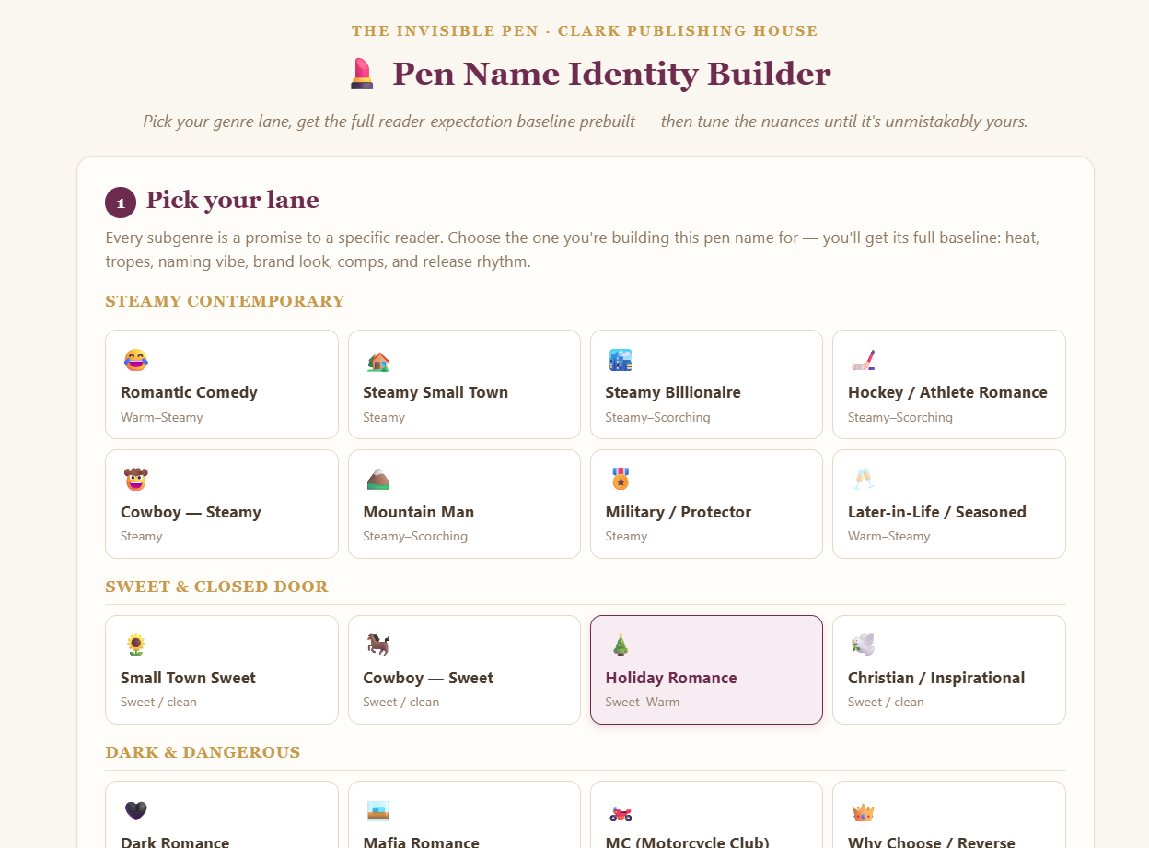
Task: Select the Dark Romance lane card
Action: pyautogui.click(x=222, y=815)
